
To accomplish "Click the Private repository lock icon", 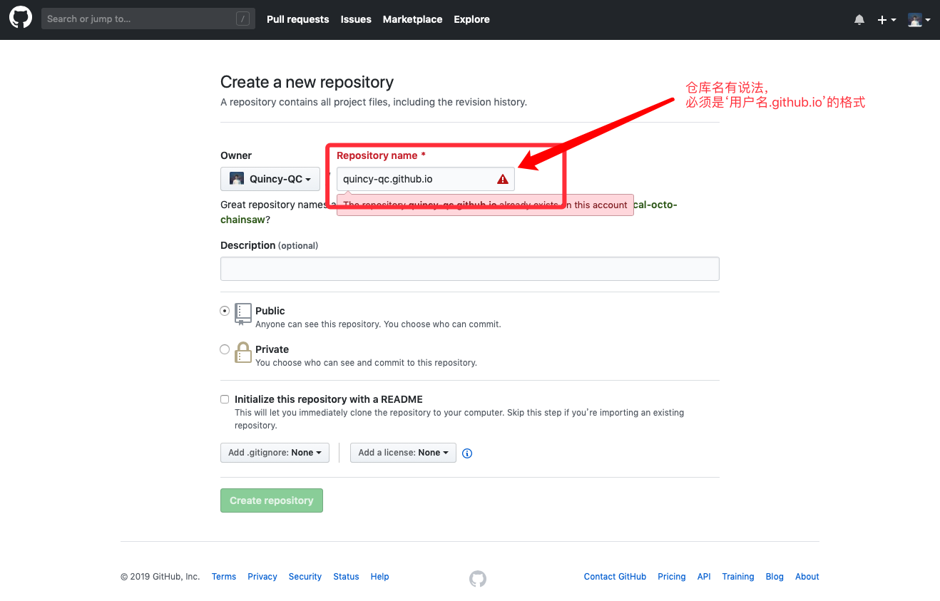I will (243, 353).
